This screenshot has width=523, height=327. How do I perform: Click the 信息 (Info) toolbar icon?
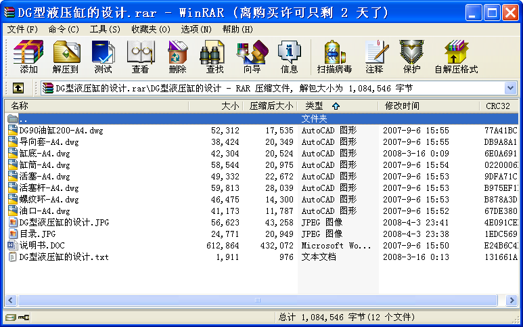(289, 56)
